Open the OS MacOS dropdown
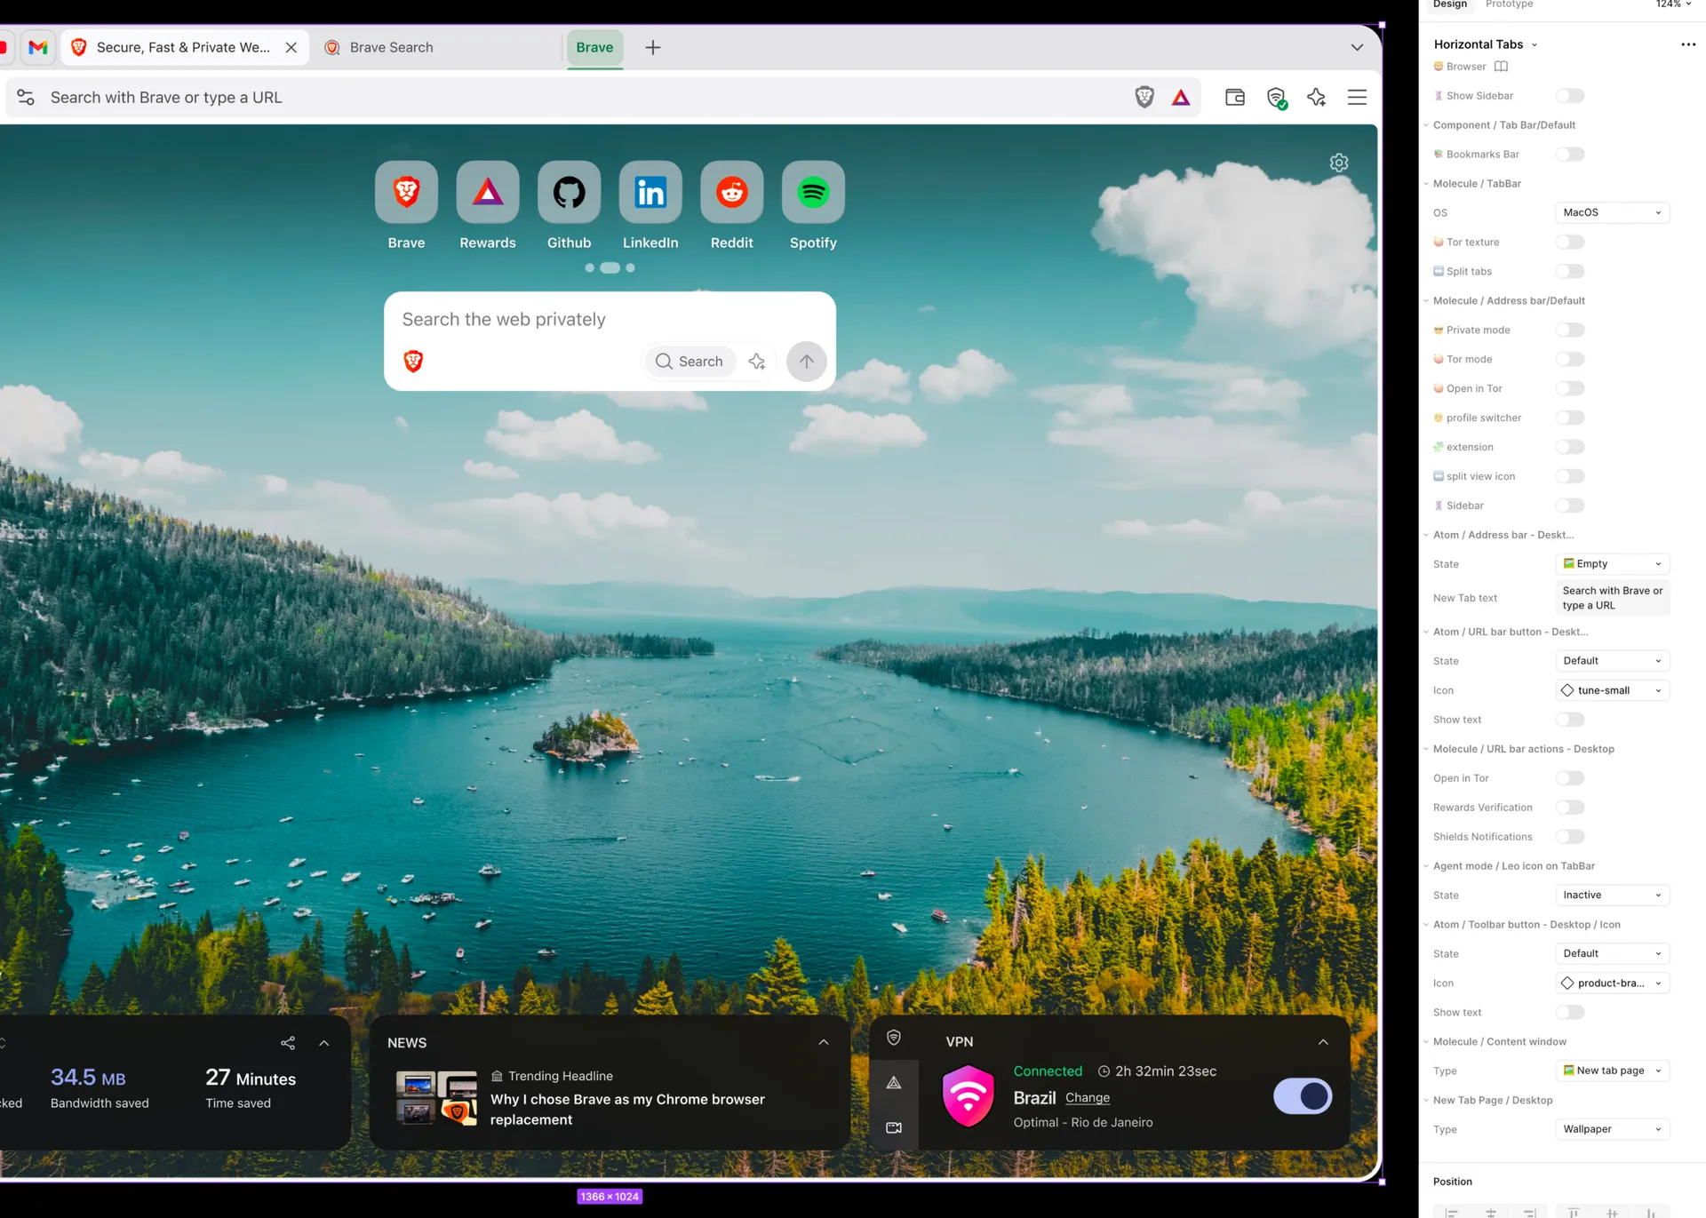 click(x=1611, y=213)
